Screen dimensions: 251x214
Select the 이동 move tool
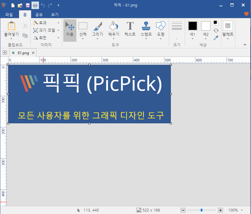(x=70, y=31)
